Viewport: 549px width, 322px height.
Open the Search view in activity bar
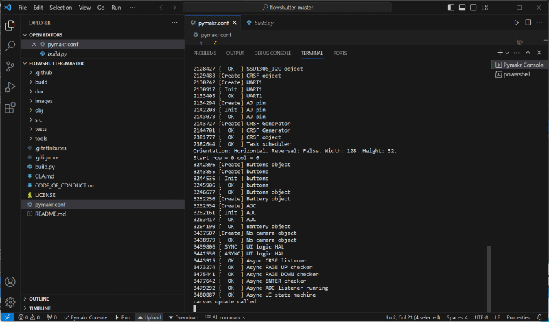[x=10, y=46]
